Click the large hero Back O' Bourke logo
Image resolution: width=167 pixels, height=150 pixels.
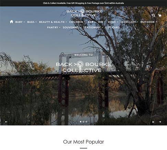(x=83, y=67)
